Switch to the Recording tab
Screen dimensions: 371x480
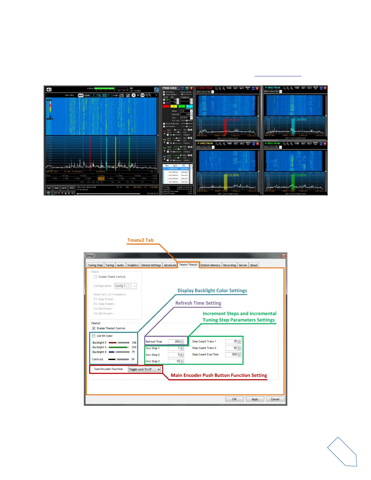click(x=229, y=265)
